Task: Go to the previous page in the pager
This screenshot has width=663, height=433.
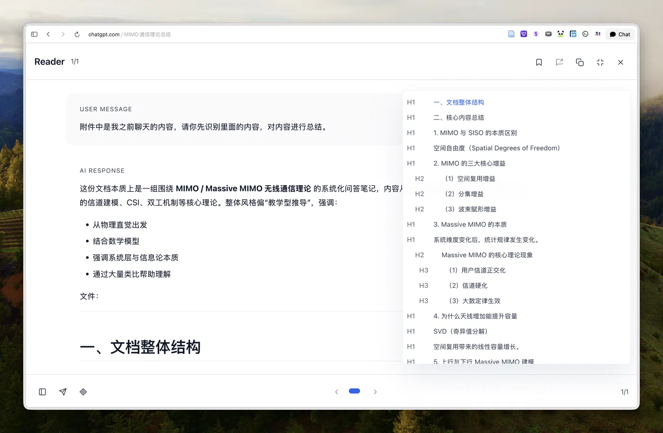Action: (337, 392)
